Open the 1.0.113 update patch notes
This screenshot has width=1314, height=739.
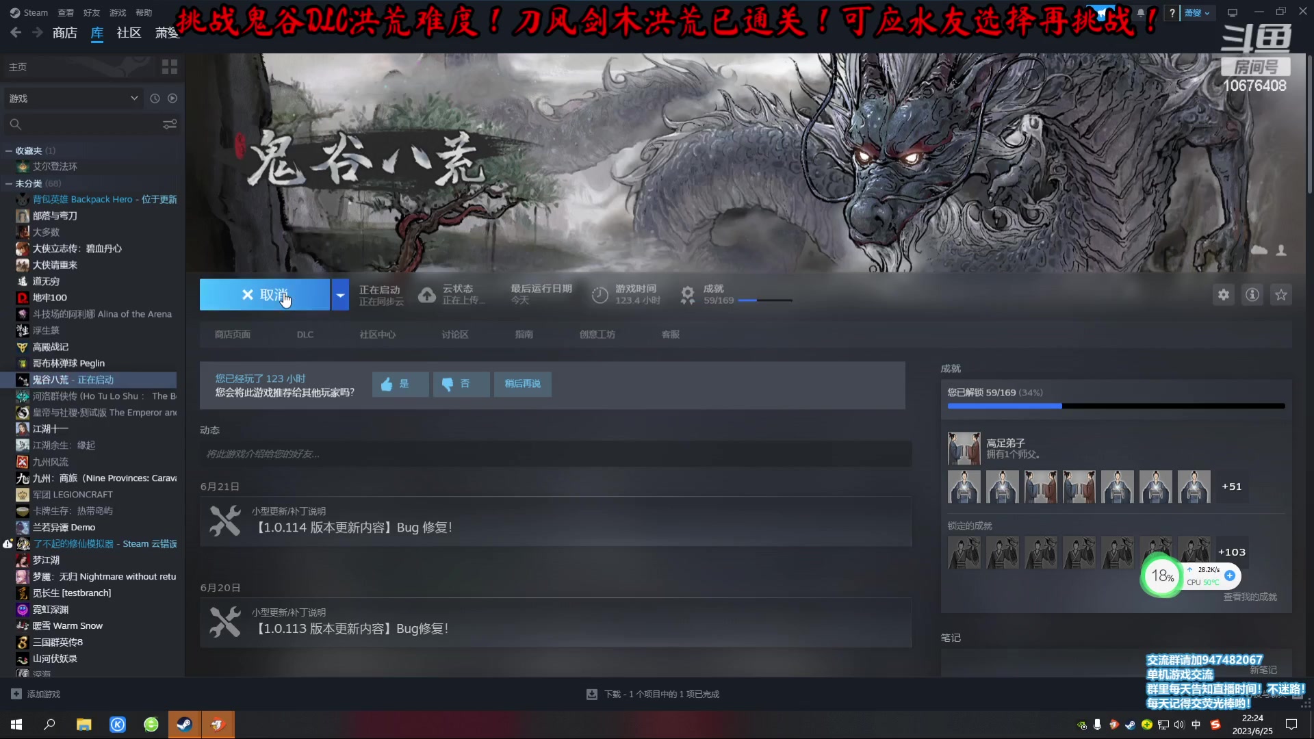point(556,623)
